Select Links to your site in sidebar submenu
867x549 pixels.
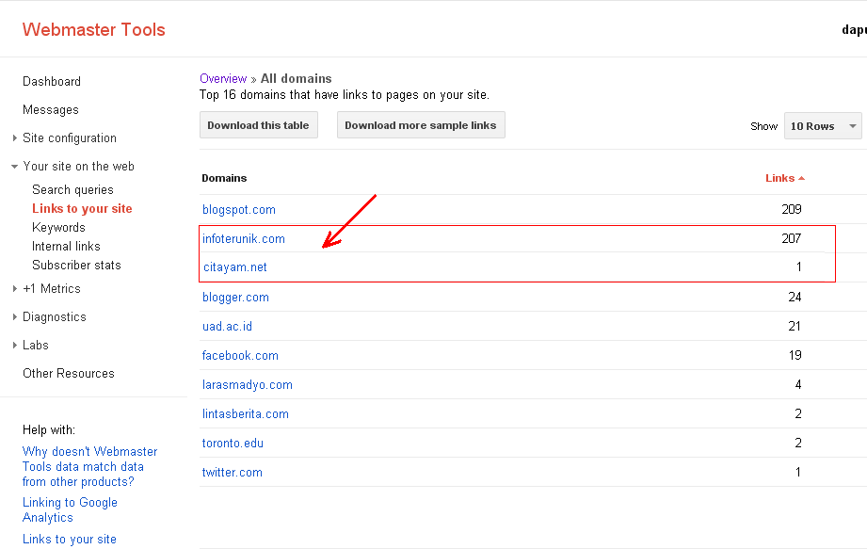point(82,208)
